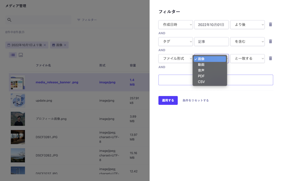Delete the タグ filter condition row
281x181 pixels.
point(270,42)
